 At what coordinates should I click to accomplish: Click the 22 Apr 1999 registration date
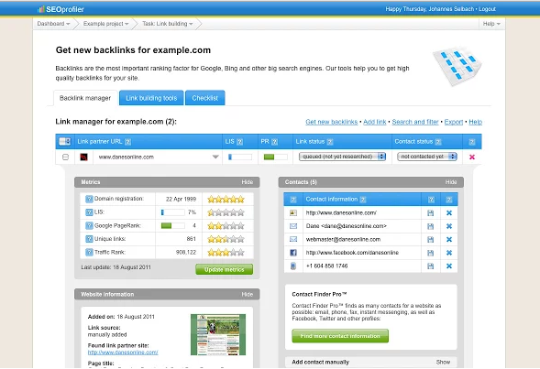(181, 199)
